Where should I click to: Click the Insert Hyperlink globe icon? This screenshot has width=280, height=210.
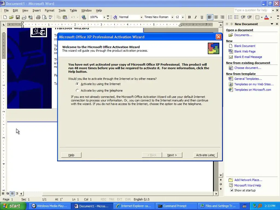tap(84, 17)
